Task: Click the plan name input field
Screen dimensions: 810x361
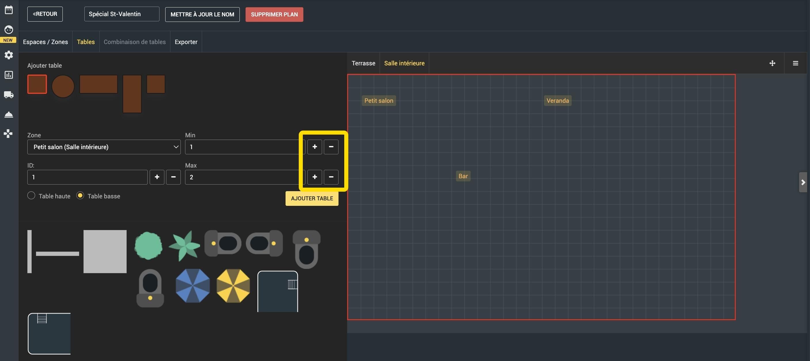Action: coord(122,14)
